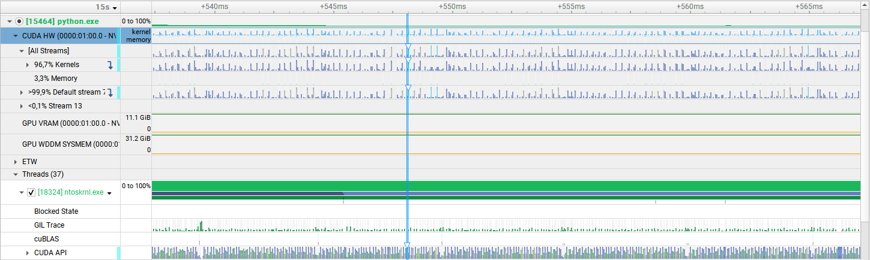Uncheck the ntoskrnl.exe thread checkbox
This screenshot has width=870, height=260.
coord(31,193)
